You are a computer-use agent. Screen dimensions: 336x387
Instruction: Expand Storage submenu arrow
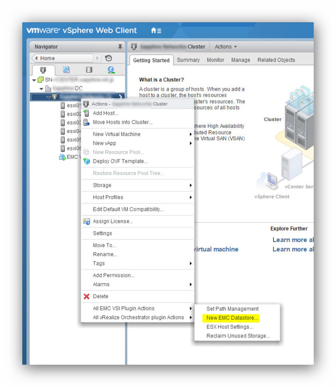[190, 185]
